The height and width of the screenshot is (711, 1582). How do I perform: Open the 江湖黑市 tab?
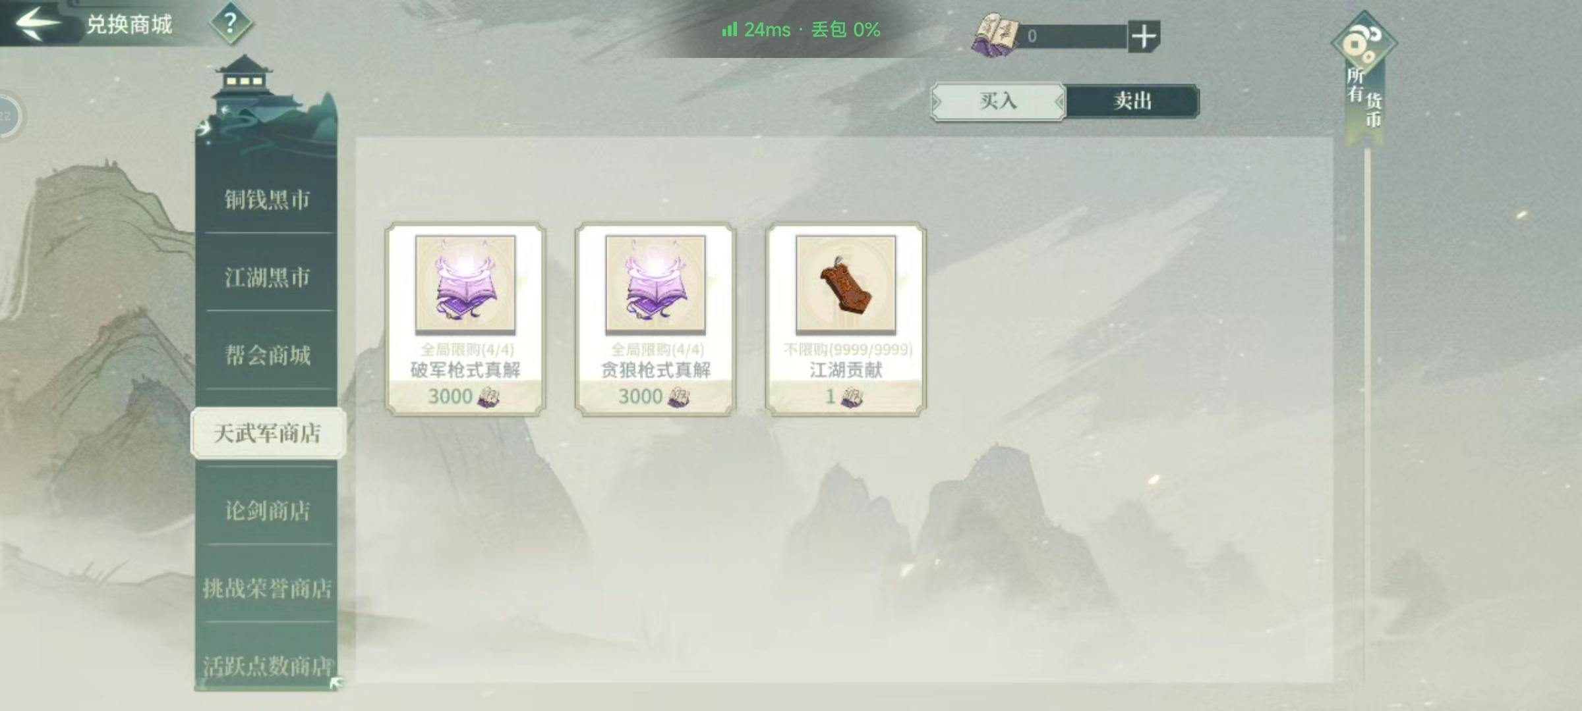click(267, 277)
